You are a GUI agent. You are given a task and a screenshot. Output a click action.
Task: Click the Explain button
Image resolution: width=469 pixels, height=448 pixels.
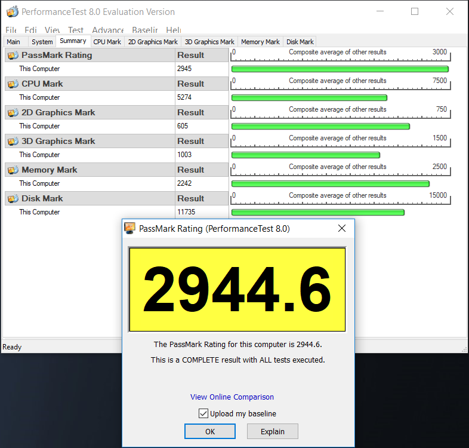273,431
